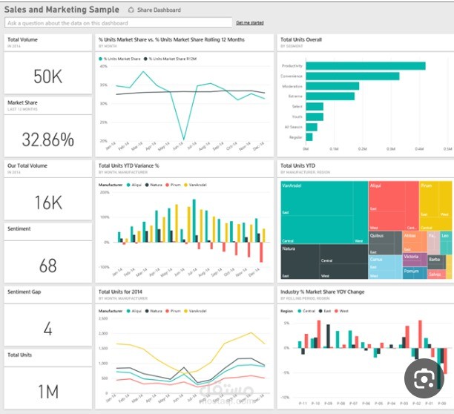This screenshot has width=454, height=414.
Task: Click the Total Units YTD treemap title
Action: click(x=297, y=165)
